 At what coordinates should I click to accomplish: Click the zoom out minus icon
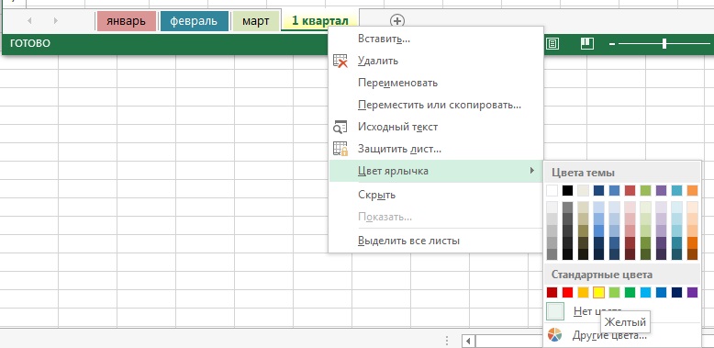click(612, 44)
